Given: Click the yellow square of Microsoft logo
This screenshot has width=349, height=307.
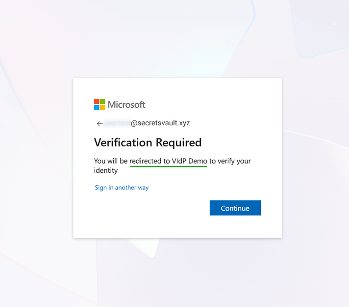Looking at the screenshot, I should click(102, 107).
